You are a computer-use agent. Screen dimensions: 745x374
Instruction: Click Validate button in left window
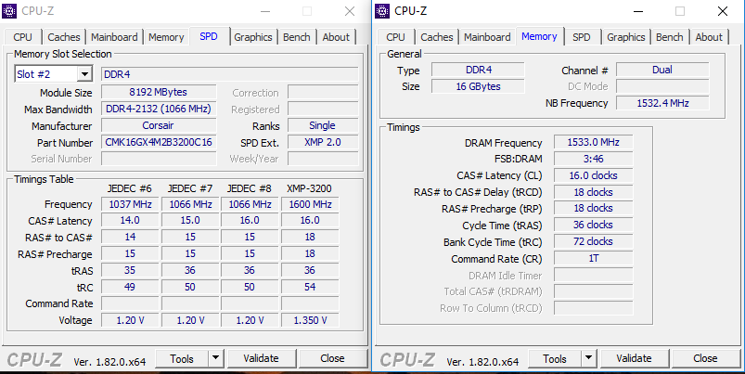[x=262, y=358]
